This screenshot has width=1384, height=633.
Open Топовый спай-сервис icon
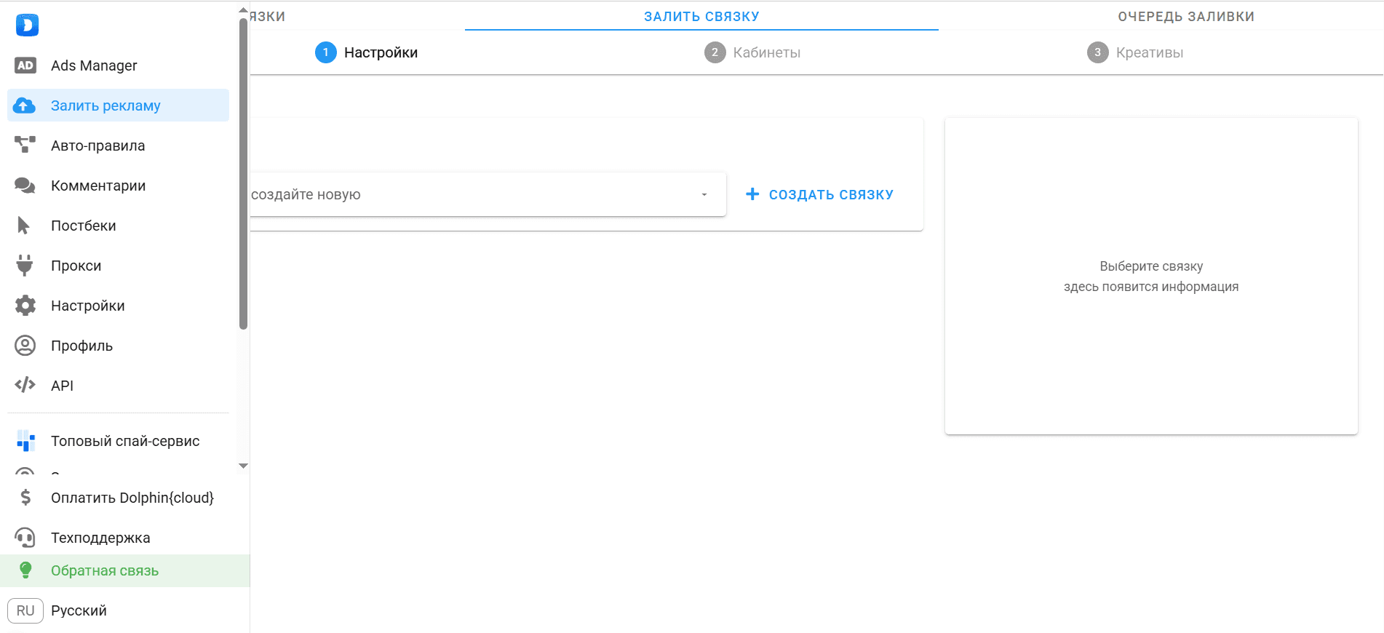(25, 441)
